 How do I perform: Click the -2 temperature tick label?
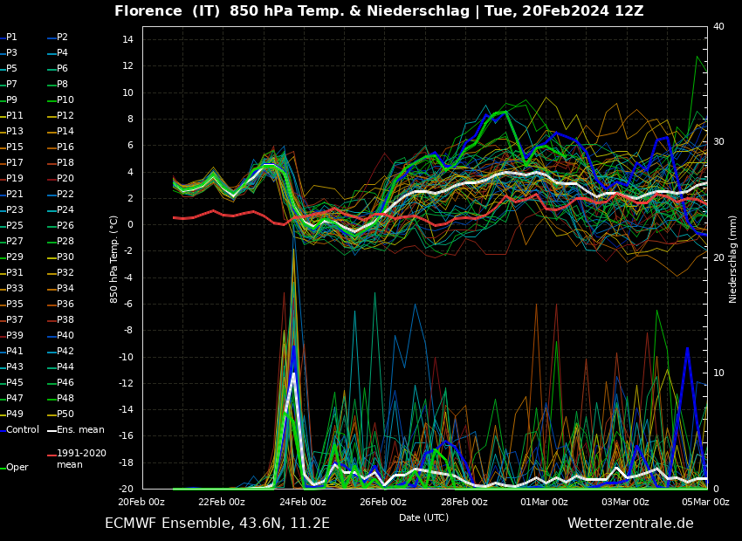[128, 250]
